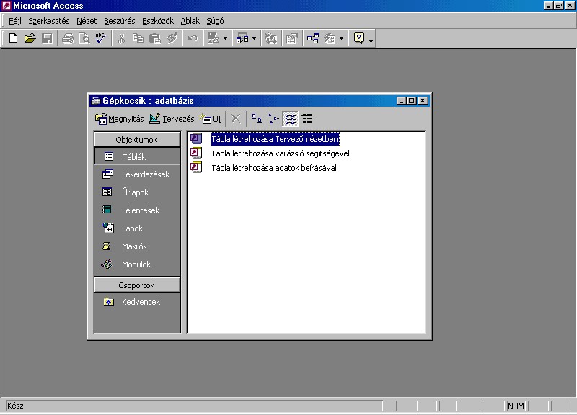Run the spelling check (ABC) icon
This screenshot has height=415, width=577.
(101, 38)
